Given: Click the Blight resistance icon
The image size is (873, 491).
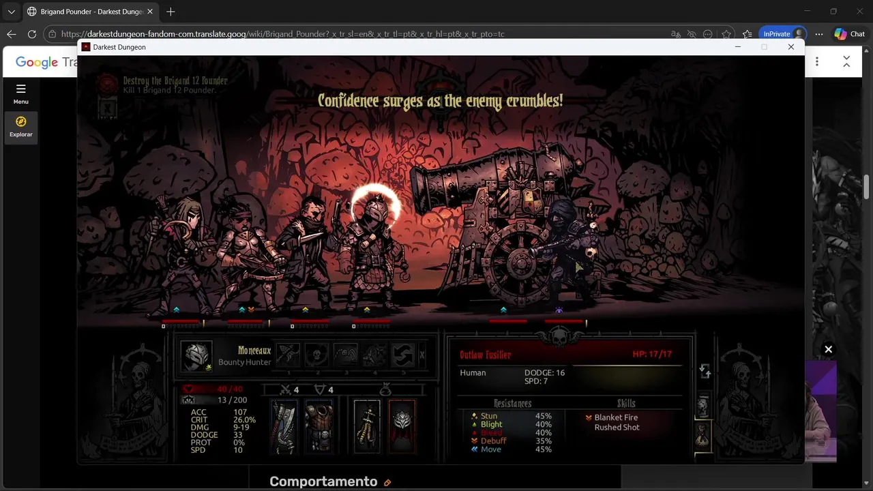Looking at the screenshot, I should tap(474, 424).
